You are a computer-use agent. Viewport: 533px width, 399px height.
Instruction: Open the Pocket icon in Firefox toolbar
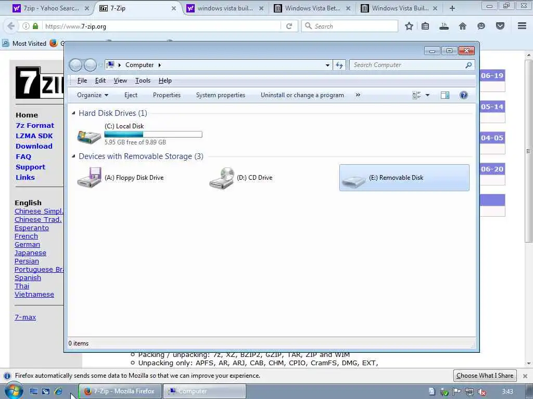pos(500,26)
